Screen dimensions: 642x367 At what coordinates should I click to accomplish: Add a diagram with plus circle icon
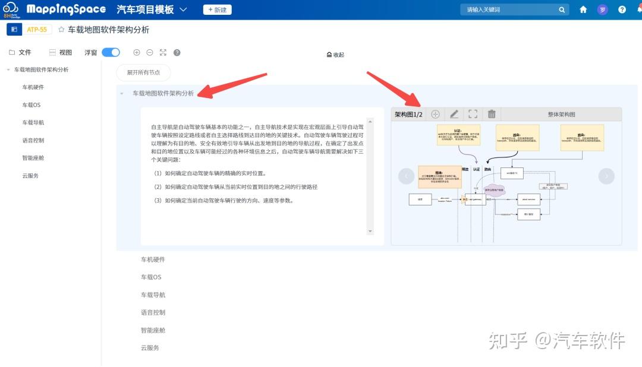pos(435,115)
